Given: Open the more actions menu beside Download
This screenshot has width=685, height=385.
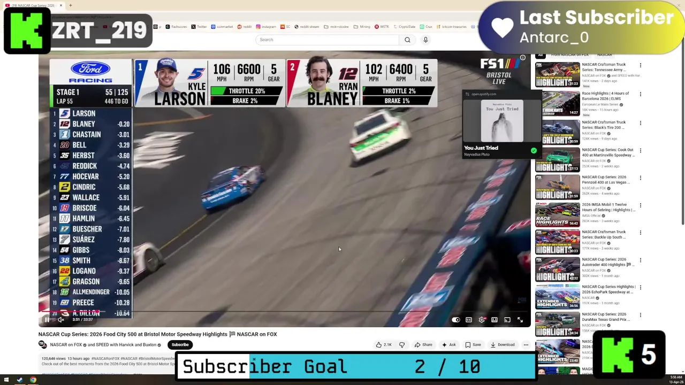Looking at the screenshot, I should [x=526, y=345].
